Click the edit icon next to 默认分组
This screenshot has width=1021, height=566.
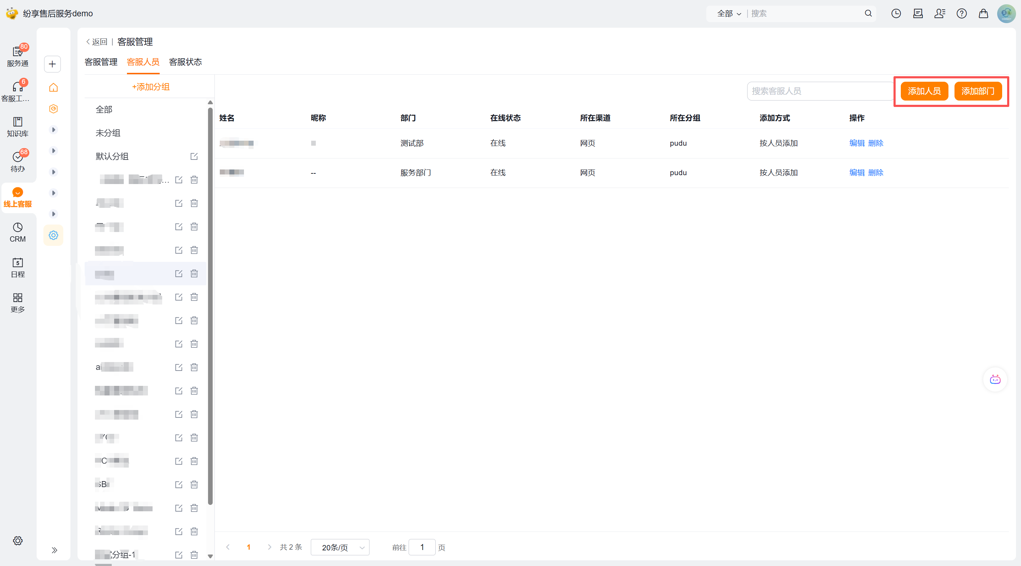coord(194,156)
